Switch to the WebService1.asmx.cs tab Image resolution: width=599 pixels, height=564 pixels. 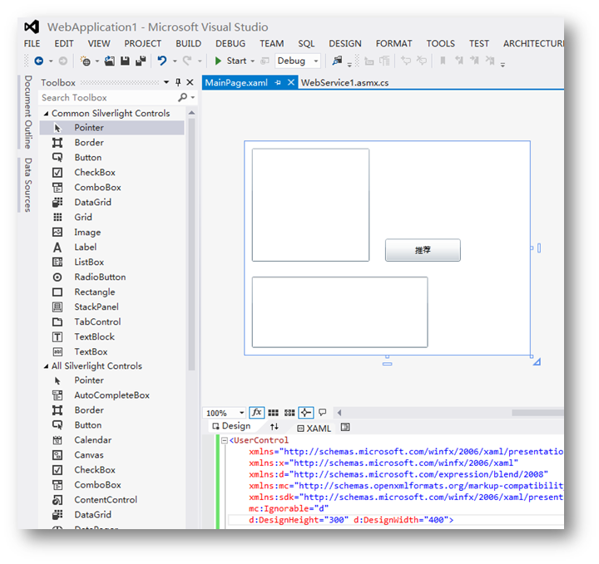(344, 83)
